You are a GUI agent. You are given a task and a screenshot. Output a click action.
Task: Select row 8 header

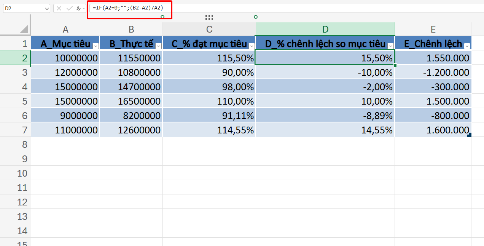coord(15,144)
